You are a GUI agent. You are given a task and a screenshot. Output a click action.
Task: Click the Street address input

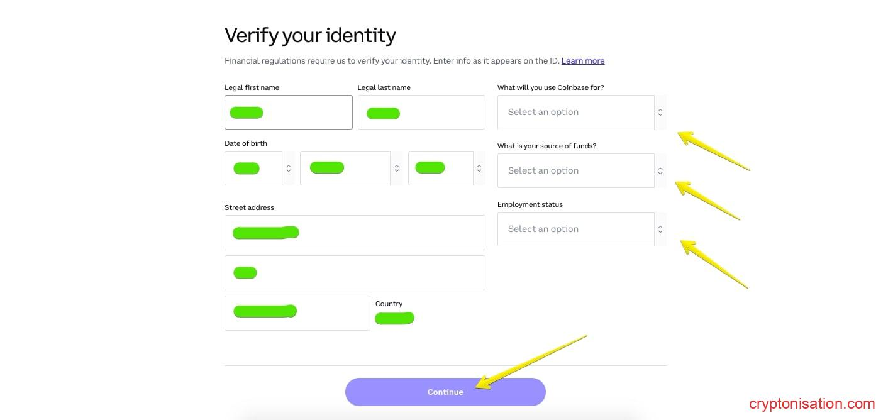click(355, 232)
